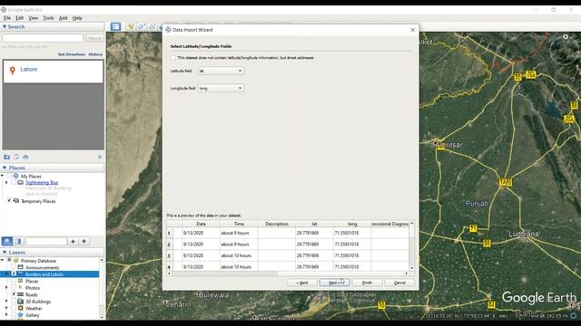Click Finish in the Data Import Wizard

[x=367, y=283]
